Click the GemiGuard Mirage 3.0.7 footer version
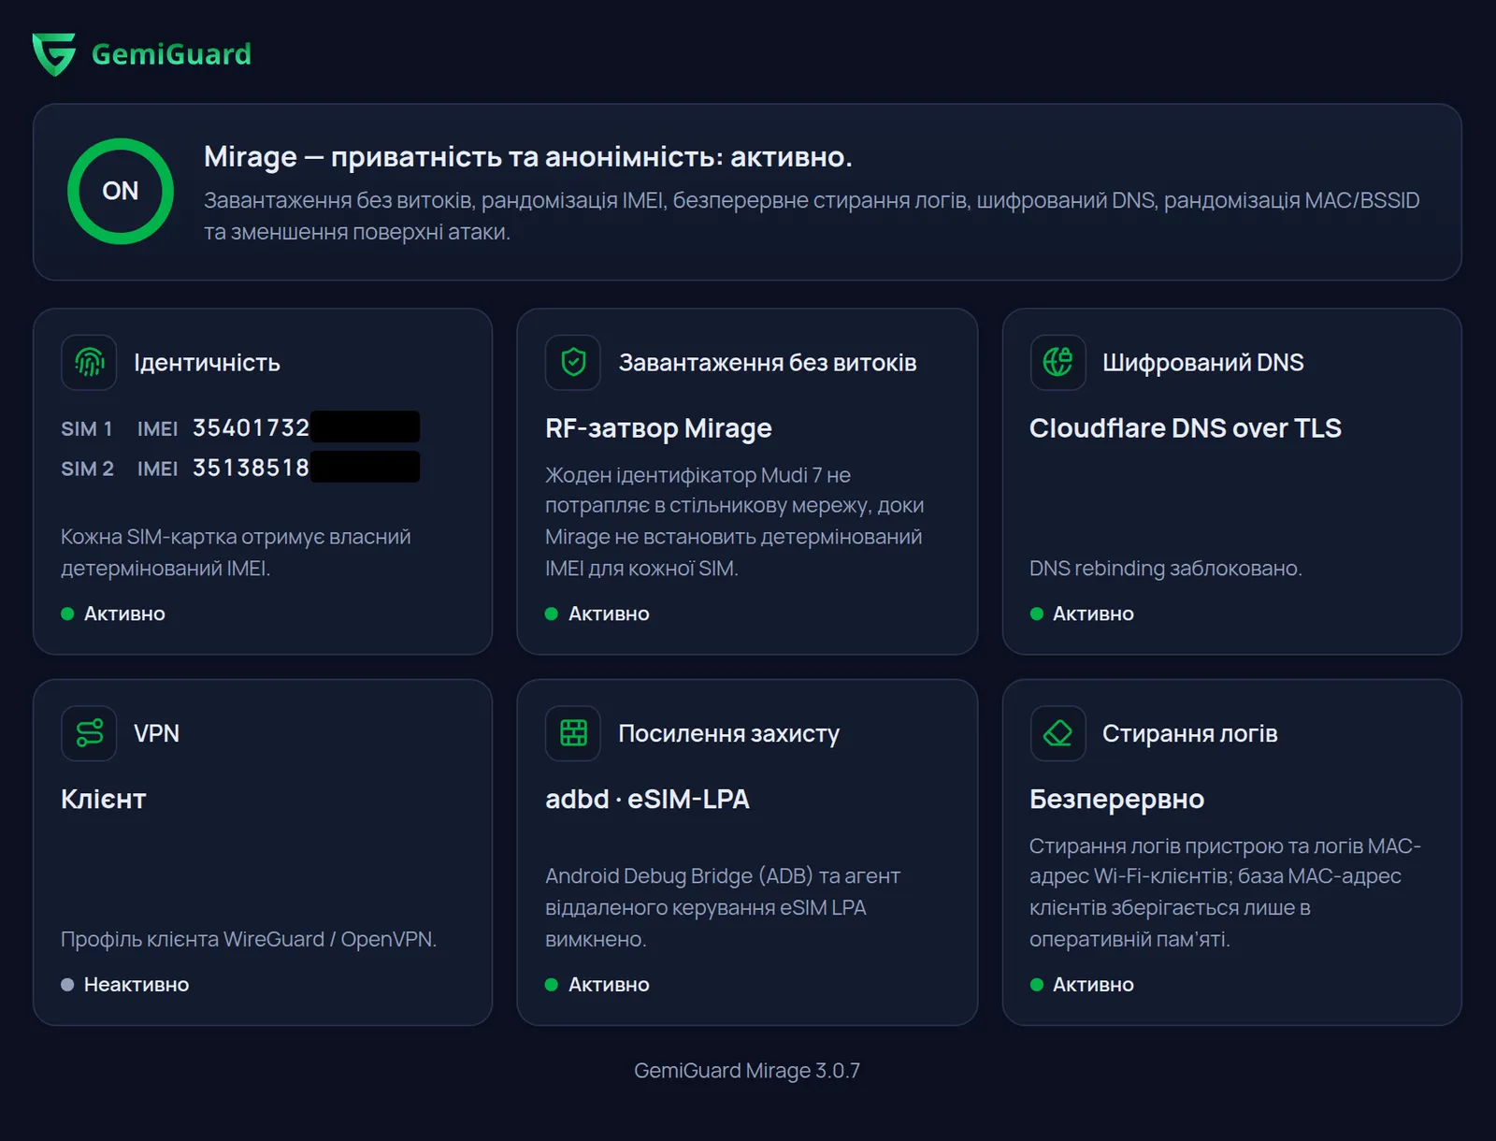This screenshot has width=1496, height=1141. [747, 1071]
